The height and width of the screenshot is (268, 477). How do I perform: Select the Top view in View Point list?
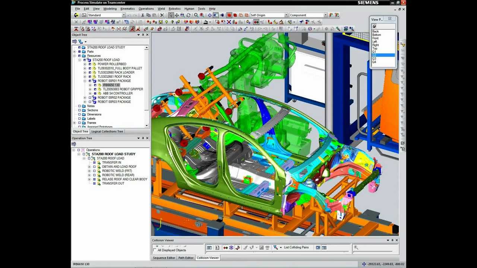(x=375, y=48)
